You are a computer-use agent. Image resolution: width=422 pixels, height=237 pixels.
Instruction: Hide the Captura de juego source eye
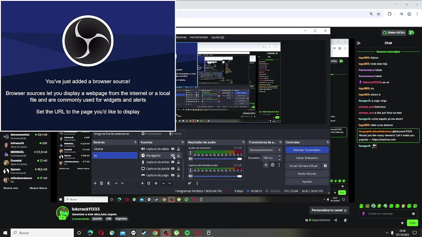pyautogui.click(x=173, y=175)
